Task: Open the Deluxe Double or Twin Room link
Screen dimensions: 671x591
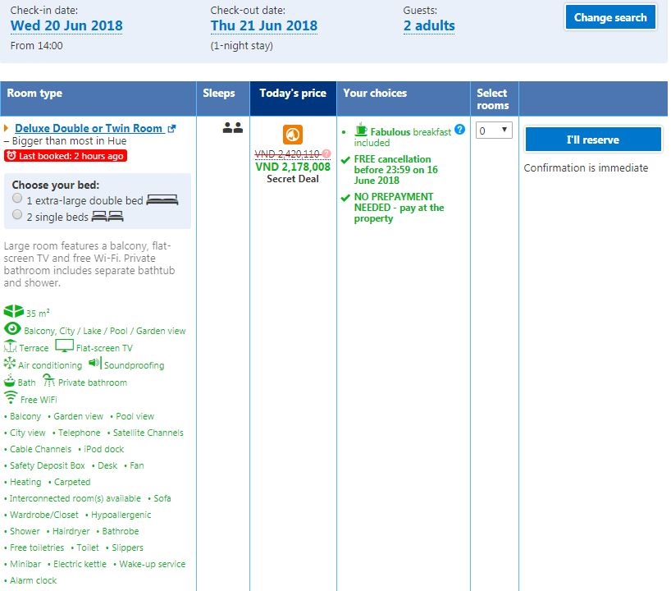Action: tap(89, 129)
